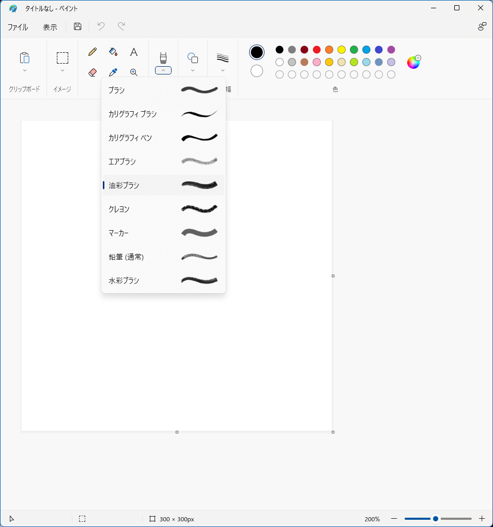
Task: Open the 表示 menu
Action: click(50, 27)
